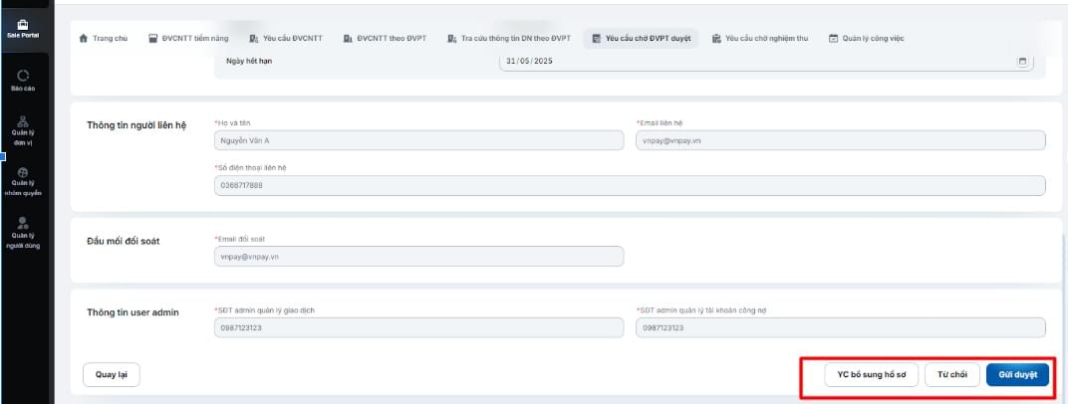Switch to ĐVCNTT tiềm năng tab

click(189, 38)
